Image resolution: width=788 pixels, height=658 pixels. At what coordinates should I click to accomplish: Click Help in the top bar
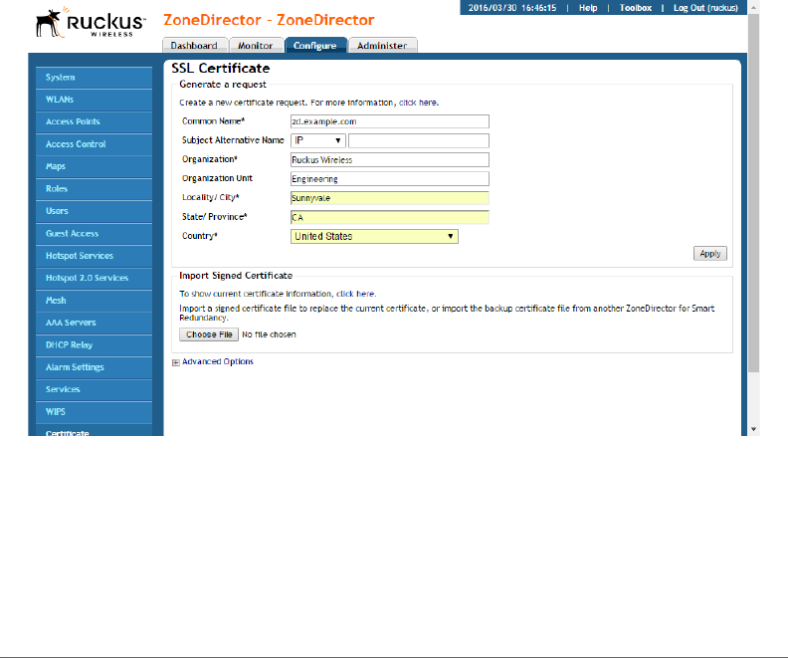tap(588, 8)
